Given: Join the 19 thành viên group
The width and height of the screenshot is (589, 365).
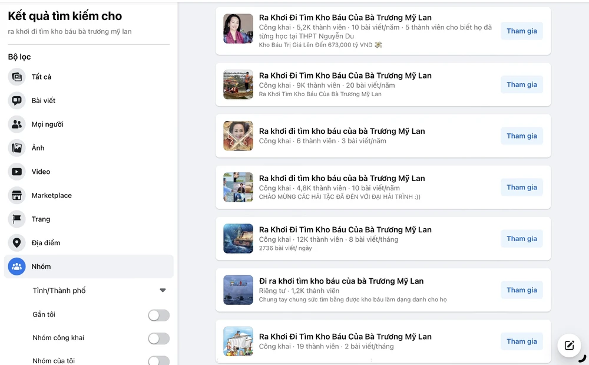Looking at the screenshot, I should coord(521,341).
